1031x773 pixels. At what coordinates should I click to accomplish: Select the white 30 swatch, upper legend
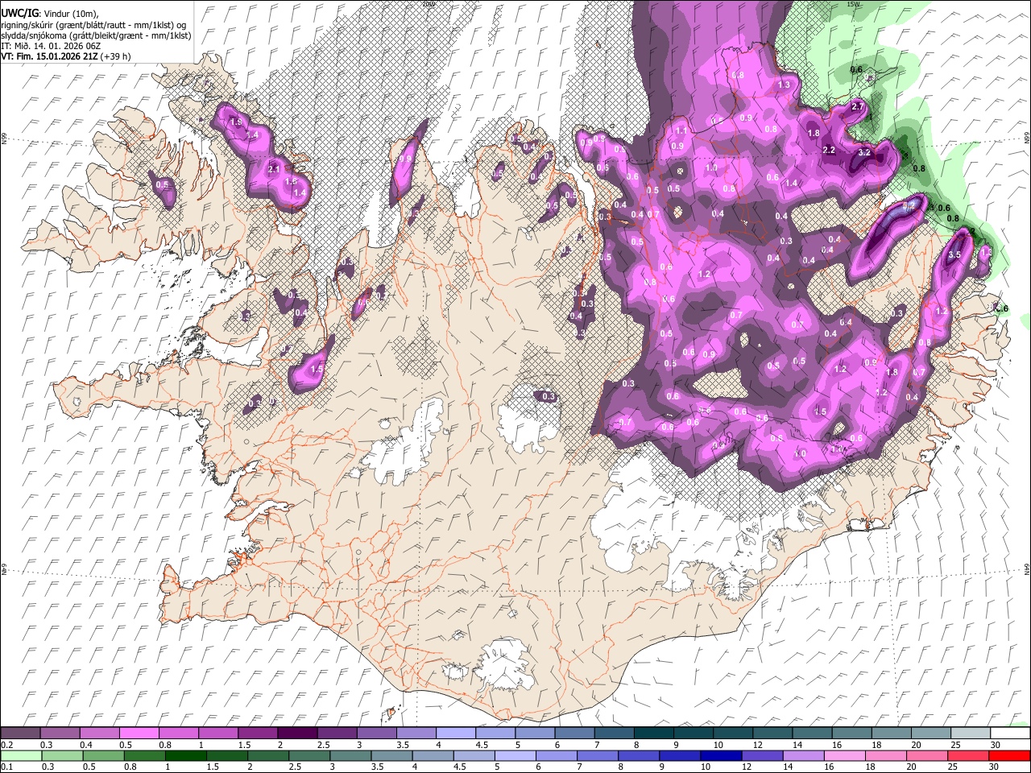1010,733
